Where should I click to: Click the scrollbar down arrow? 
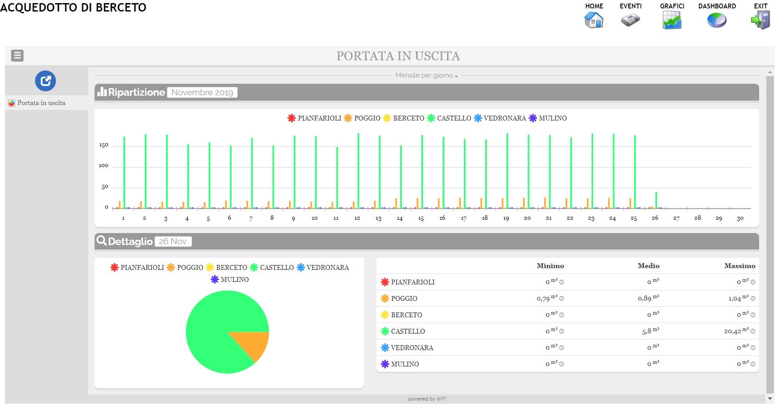[x=770, y=398]
